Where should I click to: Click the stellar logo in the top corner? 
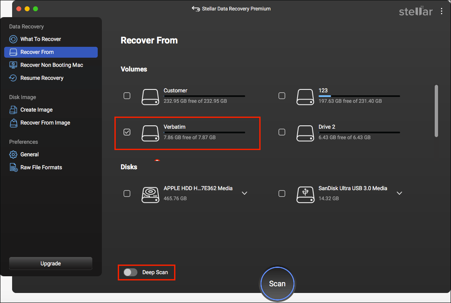[416, 11]
